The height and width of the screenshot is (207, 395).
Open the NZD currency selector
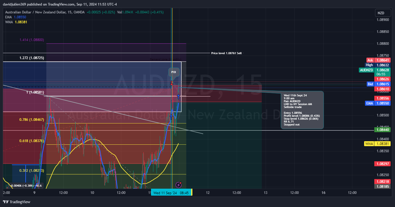[383, 13]
